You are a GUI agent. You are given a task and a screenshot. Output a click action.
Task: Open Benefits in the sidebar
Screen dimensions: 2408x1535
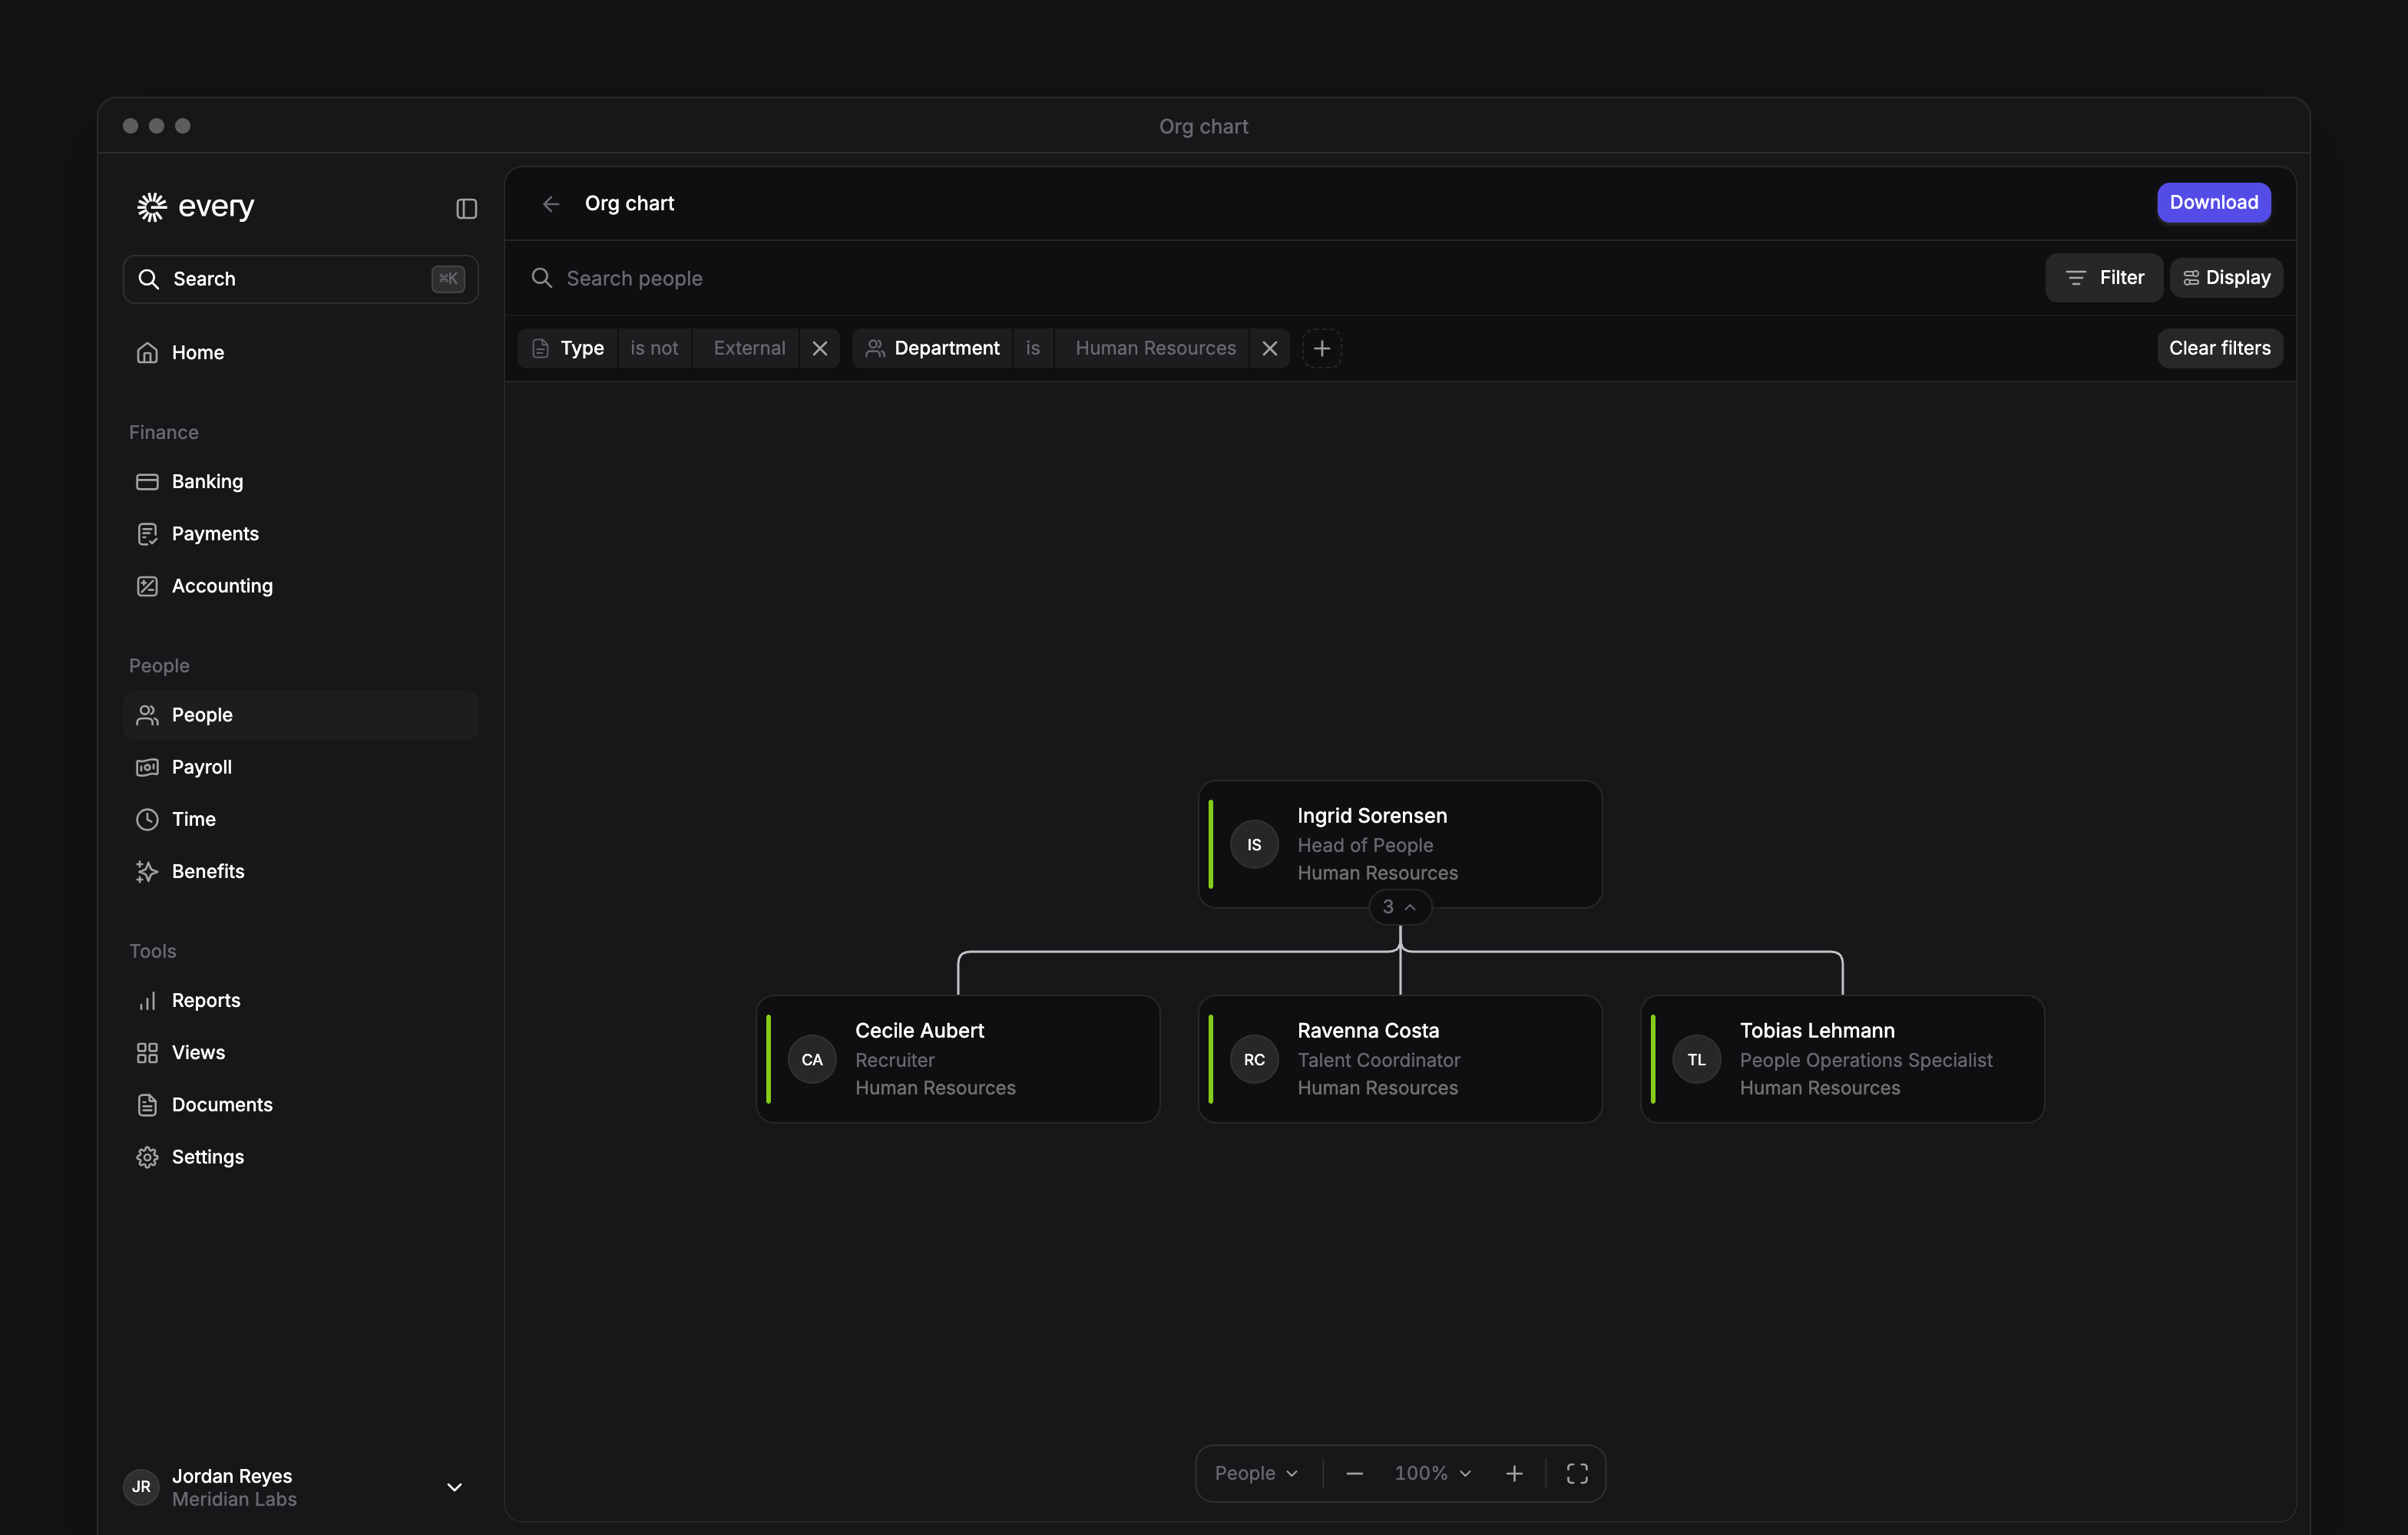click(x=300, y=871)
